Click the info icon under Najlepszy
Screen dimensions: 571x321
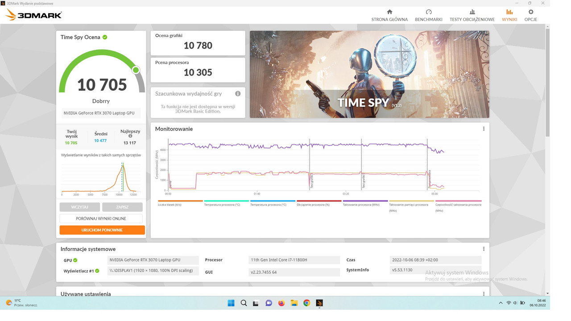point(130,136)
